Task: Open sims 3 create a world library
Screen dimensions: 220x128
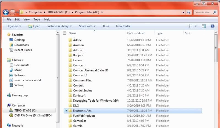Action: 28,80
